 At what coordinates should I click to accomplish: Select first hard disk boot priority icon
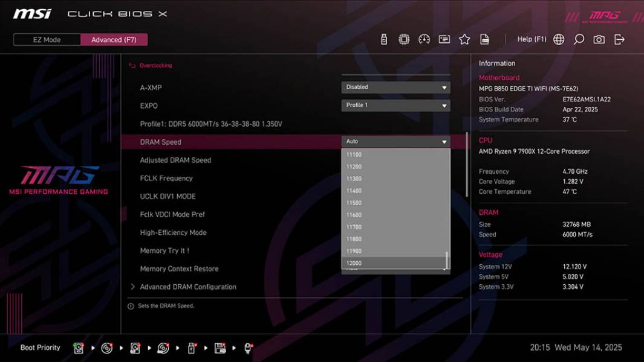point(79,348)
